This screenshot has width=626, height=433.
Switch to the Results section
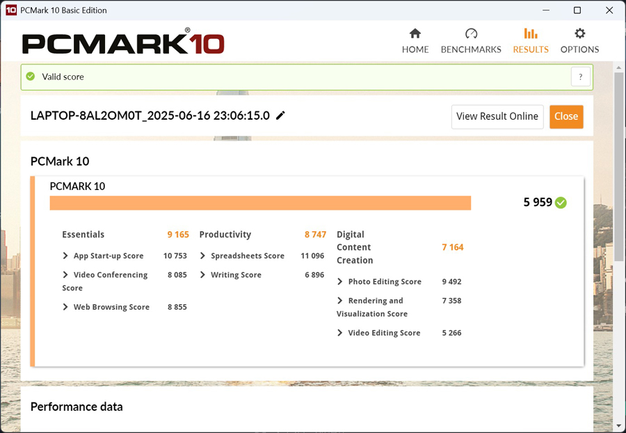click(531, 41)
